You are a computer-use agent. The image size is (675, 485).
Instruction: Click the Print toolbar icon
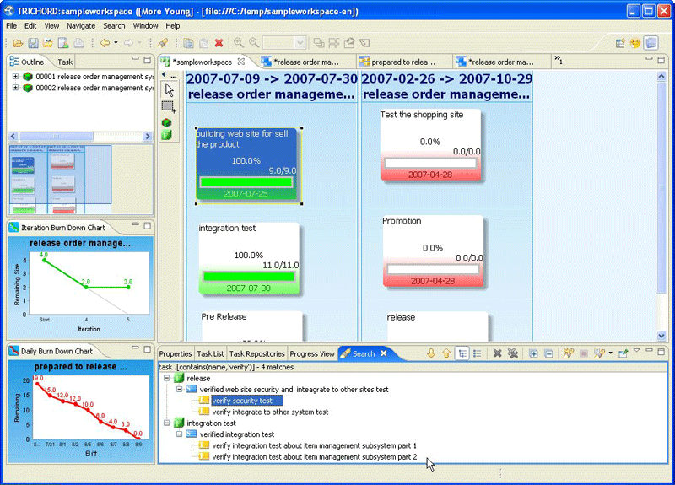(78, 43)
